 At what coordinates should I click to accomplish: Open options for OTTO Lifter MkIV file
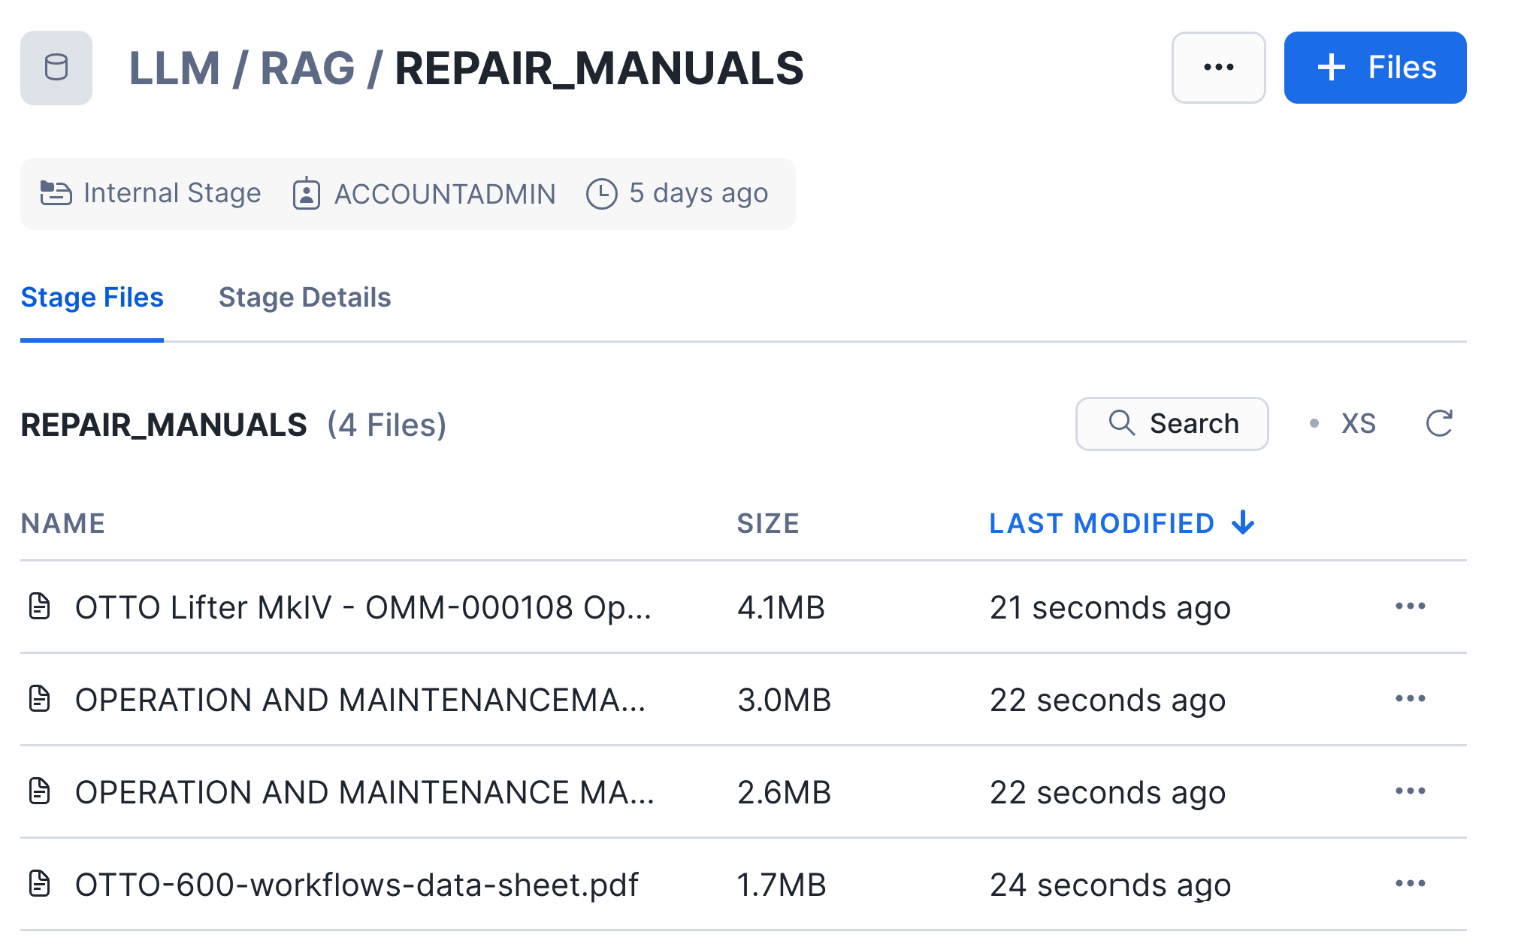(1410, 607)
